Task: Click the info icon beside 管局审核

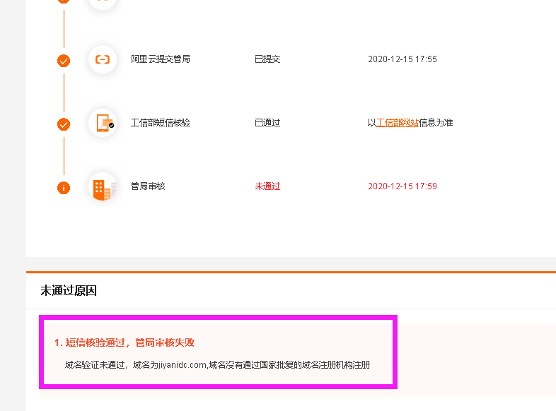Action: click(x=64, y=188)
